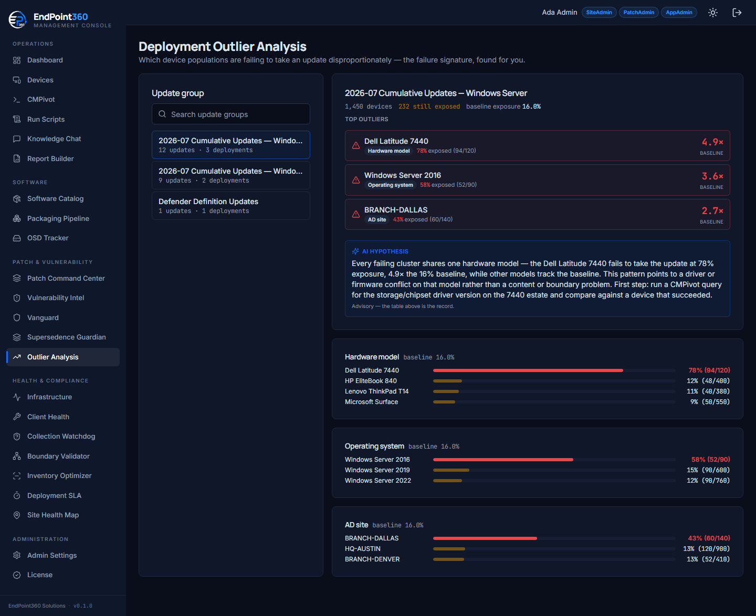Select Defender Definition Updates group
Screen dimensions: 756x616
[x=231, y=206]
